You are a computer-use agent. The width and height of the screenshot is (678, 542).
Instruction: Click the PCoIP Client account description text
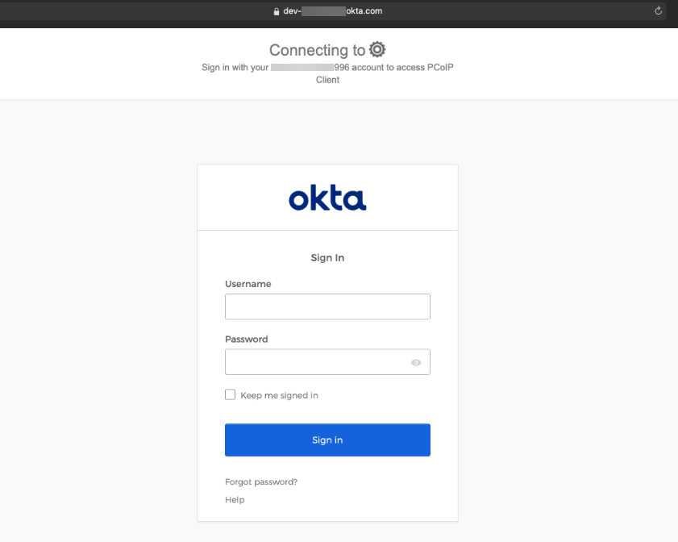point(327,73)
